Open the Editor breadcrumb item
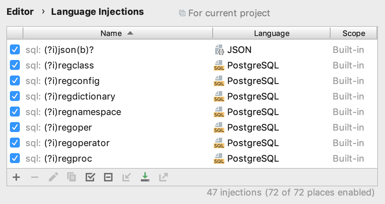The width and height of the screenshot is (385, 204). point(20,12)
